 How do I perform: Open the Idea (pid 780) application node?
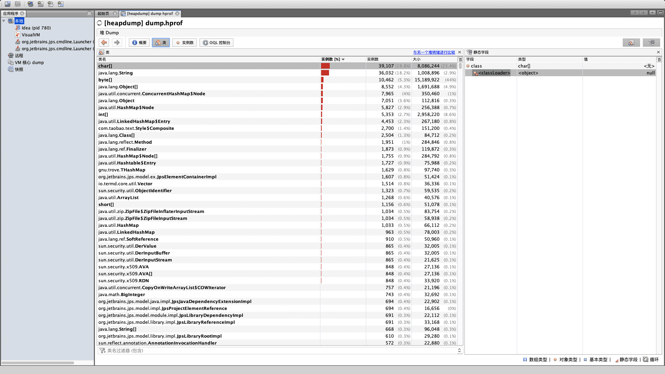(36, 28)
